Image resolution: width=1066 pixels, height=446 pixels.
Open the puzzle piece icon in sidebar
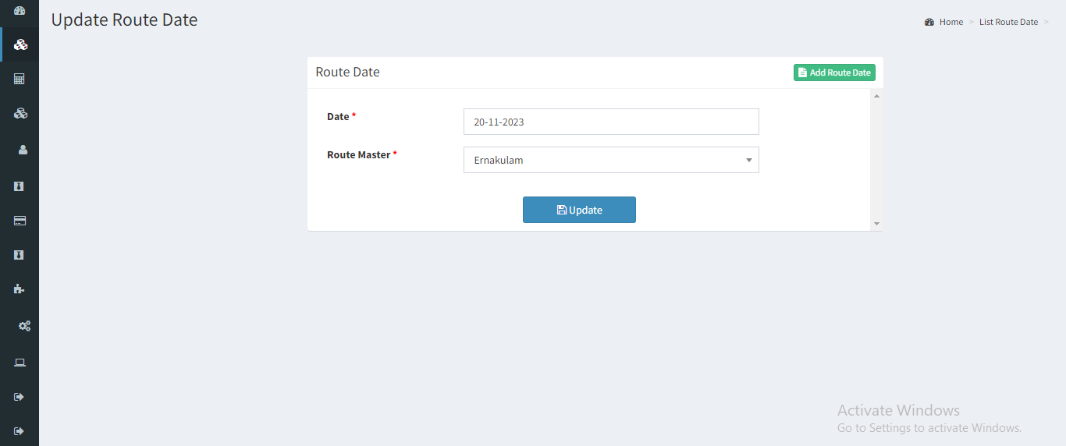(20, 288)
